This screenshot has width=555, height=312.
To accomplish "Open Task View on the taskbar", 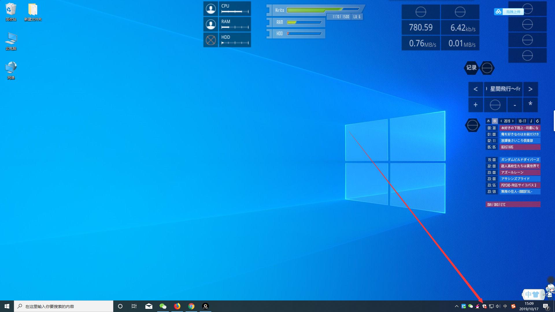I will tap(134, 306).
